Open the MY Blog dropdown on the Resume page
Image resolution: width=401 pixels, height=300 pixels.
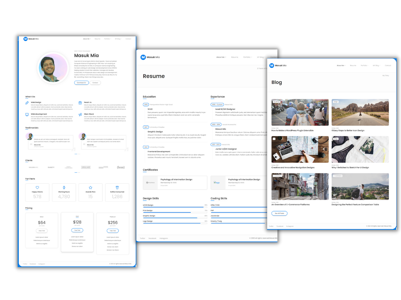pyautogui.click(x=261, y=57)
